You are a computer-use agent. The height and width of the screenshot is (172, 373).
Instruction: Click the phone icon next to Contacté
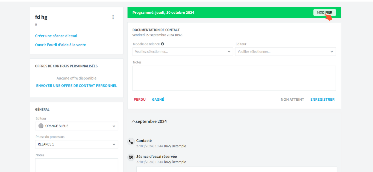tap(131, 142)
